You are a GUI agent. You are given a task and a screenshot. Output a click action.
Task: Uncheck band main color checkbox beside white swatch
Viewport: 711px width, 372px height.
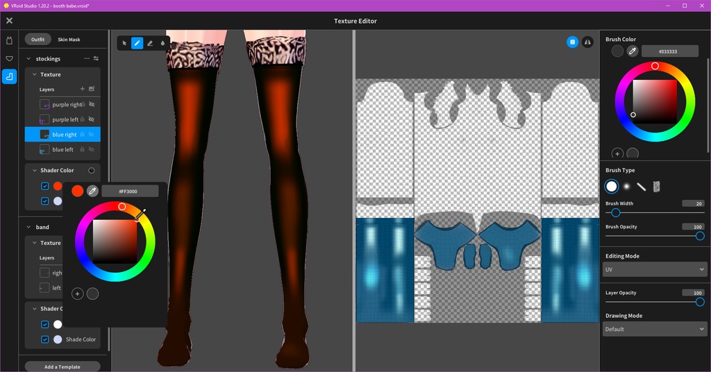tap(45, 324)
